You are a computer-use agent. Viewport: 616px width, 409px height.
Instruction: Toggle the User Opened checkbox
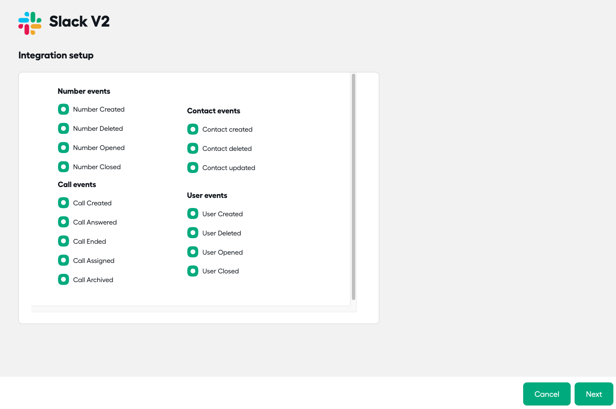click(x=193, y=252)
